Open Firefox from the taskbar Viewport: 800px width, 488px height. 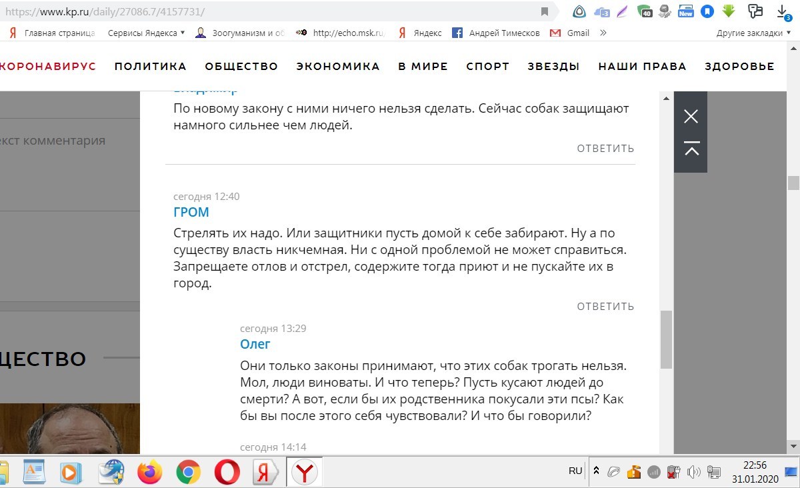point(149,473)
